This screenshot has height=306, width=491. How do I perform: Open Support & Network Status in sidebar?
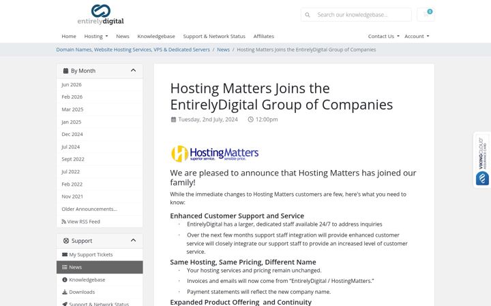coord(100,303)
